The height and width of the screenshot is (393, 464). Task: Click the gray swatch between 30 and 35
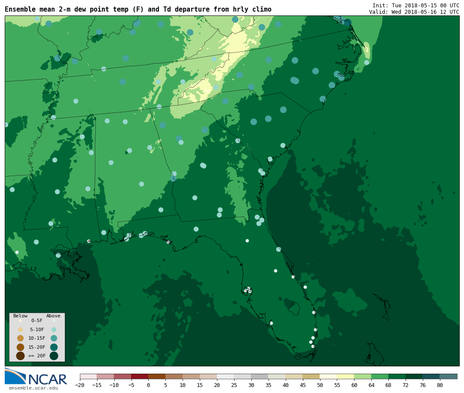tap(260, 377)
